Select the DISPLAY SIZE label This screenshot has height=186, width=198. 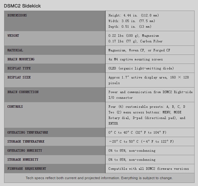coord(19,77)
